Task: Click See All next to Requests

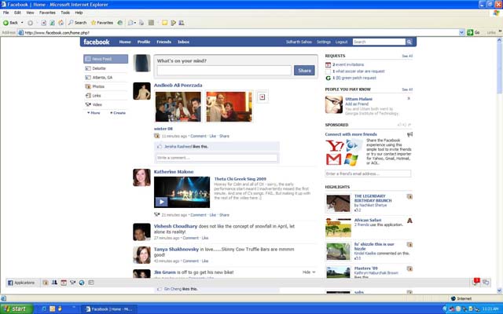Action: click(407, 56)
